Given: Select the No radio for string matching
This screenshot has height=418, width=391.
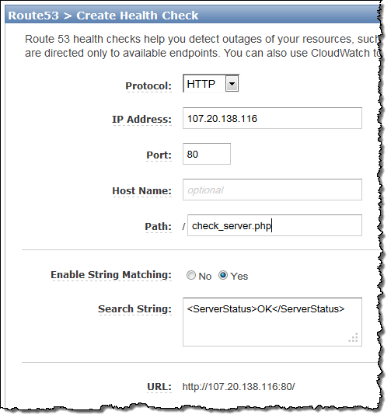Looking at the screenshot, I should (x=191, y=275).
